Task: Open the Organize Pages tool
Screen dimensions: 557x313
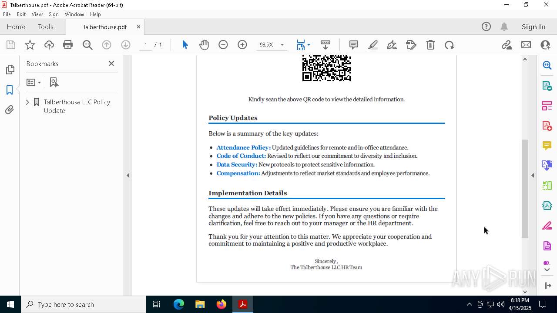Action: coord(547,106)
